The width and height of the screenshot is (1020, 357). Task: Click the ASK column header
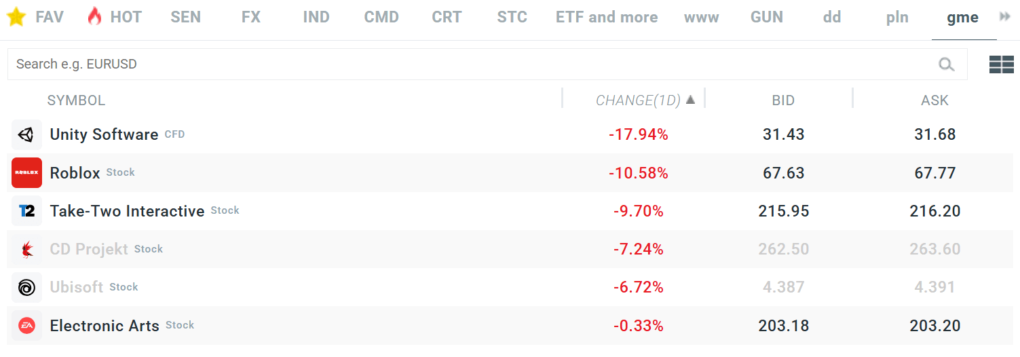click(934, 100)
